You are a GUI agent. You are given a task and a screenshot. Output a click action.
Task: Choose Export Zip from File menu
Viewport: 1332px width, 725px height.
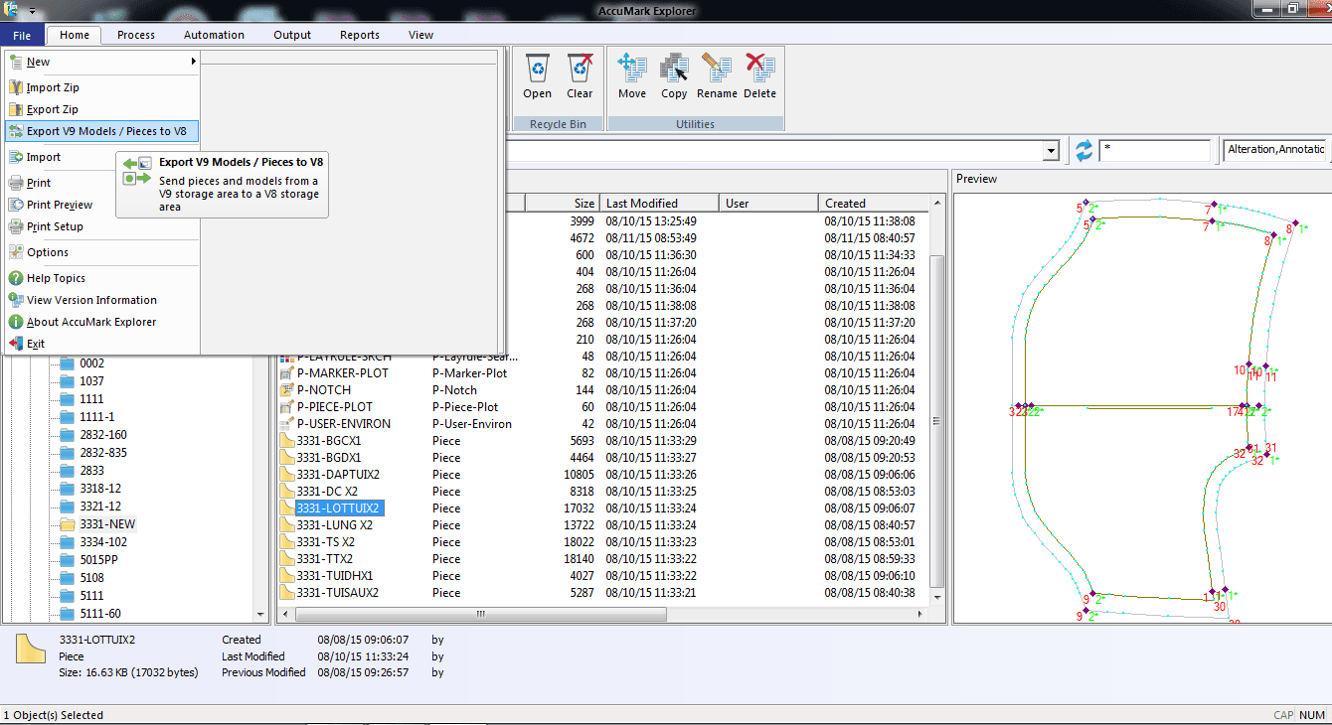click(x=102, y=109)
